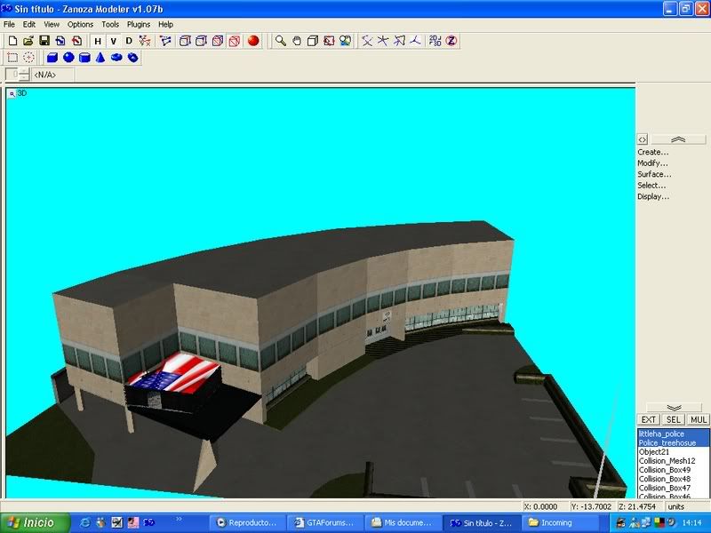Toggle H axis lock button
Image resolution: width=711 pixels, height=533 pixels.
pyautogui.click(x=98, y=41)
